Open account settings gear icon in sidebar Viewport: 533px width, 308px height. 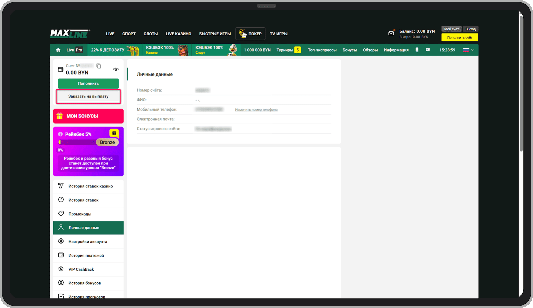(x=61, y=241)
